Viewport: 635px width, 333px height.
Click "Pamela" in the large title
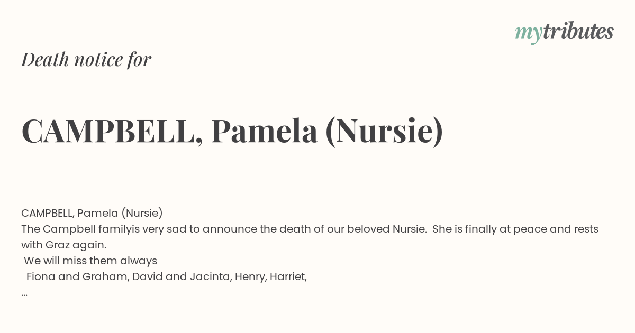click(x=264, y=131)
